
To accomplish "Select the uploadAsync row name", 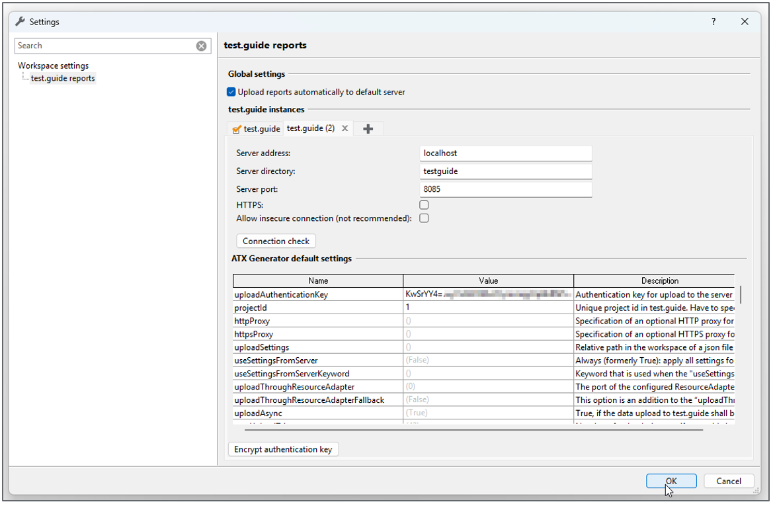I will [318, 413].
